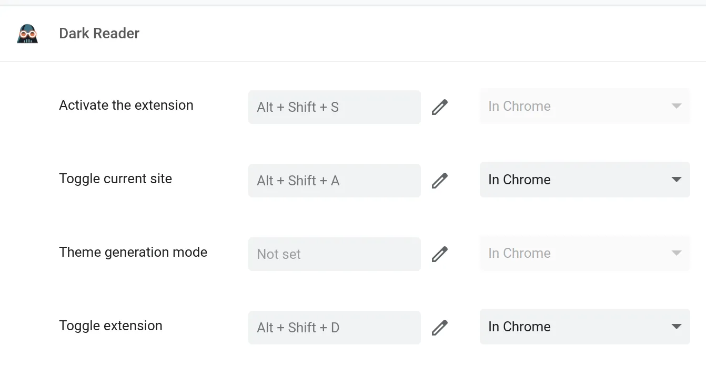Click pencil icon beside Alt + Shift + A

pyautogui.click(x=440, y=181)
